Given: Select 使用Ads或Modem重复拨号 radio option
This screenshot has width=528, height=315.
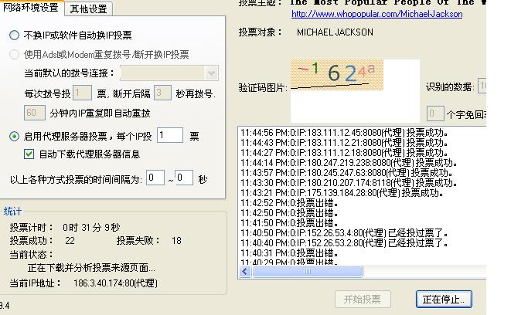Looking at the screenshot, I should (x=15, y=55).
